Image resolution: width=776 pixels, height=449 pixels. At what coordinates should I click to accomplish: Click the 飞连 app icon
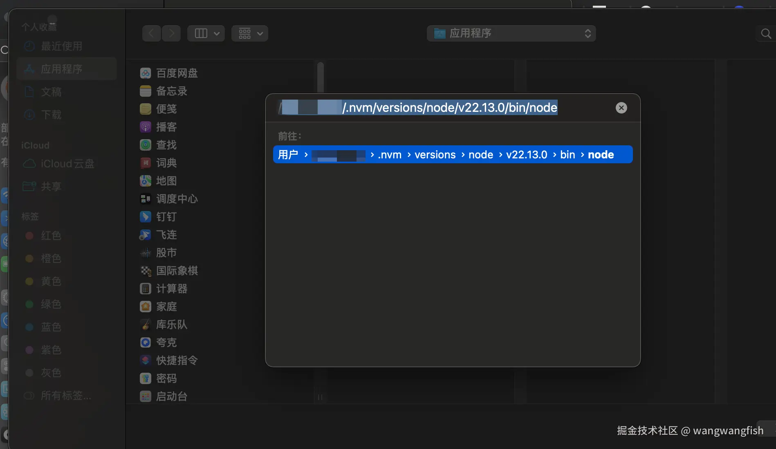point(146,235)
